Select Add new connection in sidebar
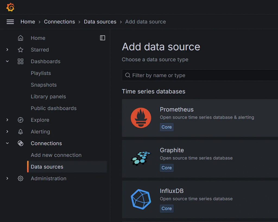The height and width of the screenshot is (222, 278). tap(56, 155)
